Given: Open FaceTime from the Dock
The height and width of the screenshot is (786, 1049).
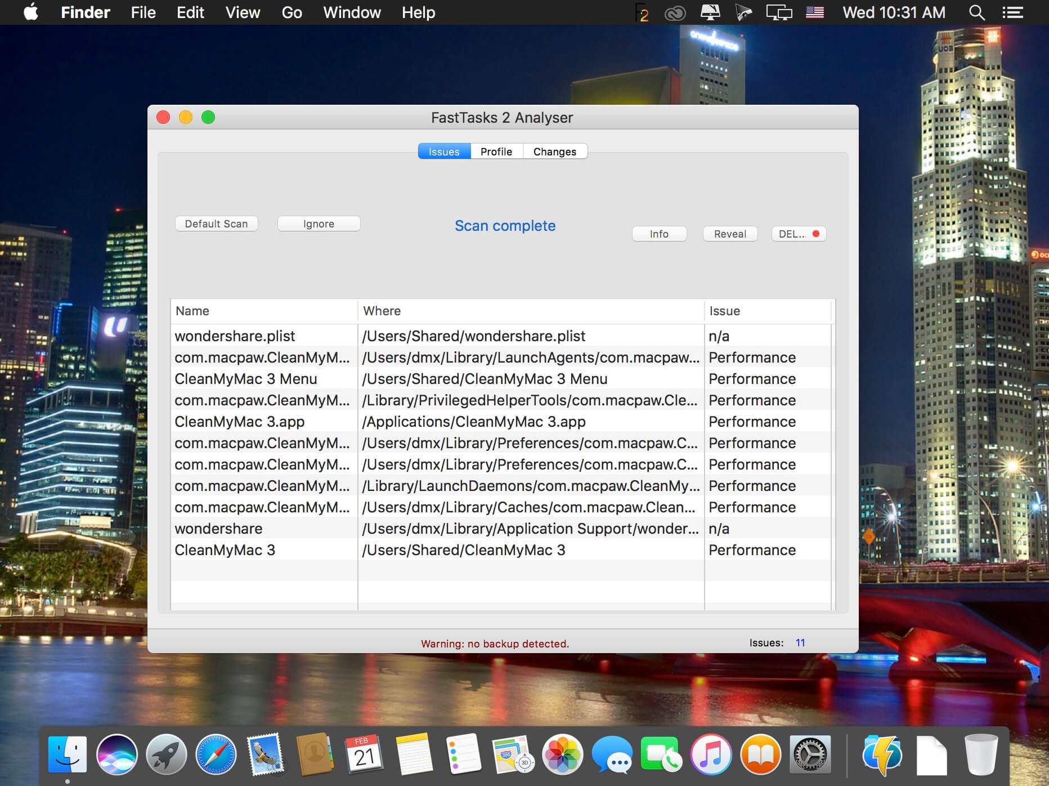Looking at the screenshot, I should [x=661, y=754].
